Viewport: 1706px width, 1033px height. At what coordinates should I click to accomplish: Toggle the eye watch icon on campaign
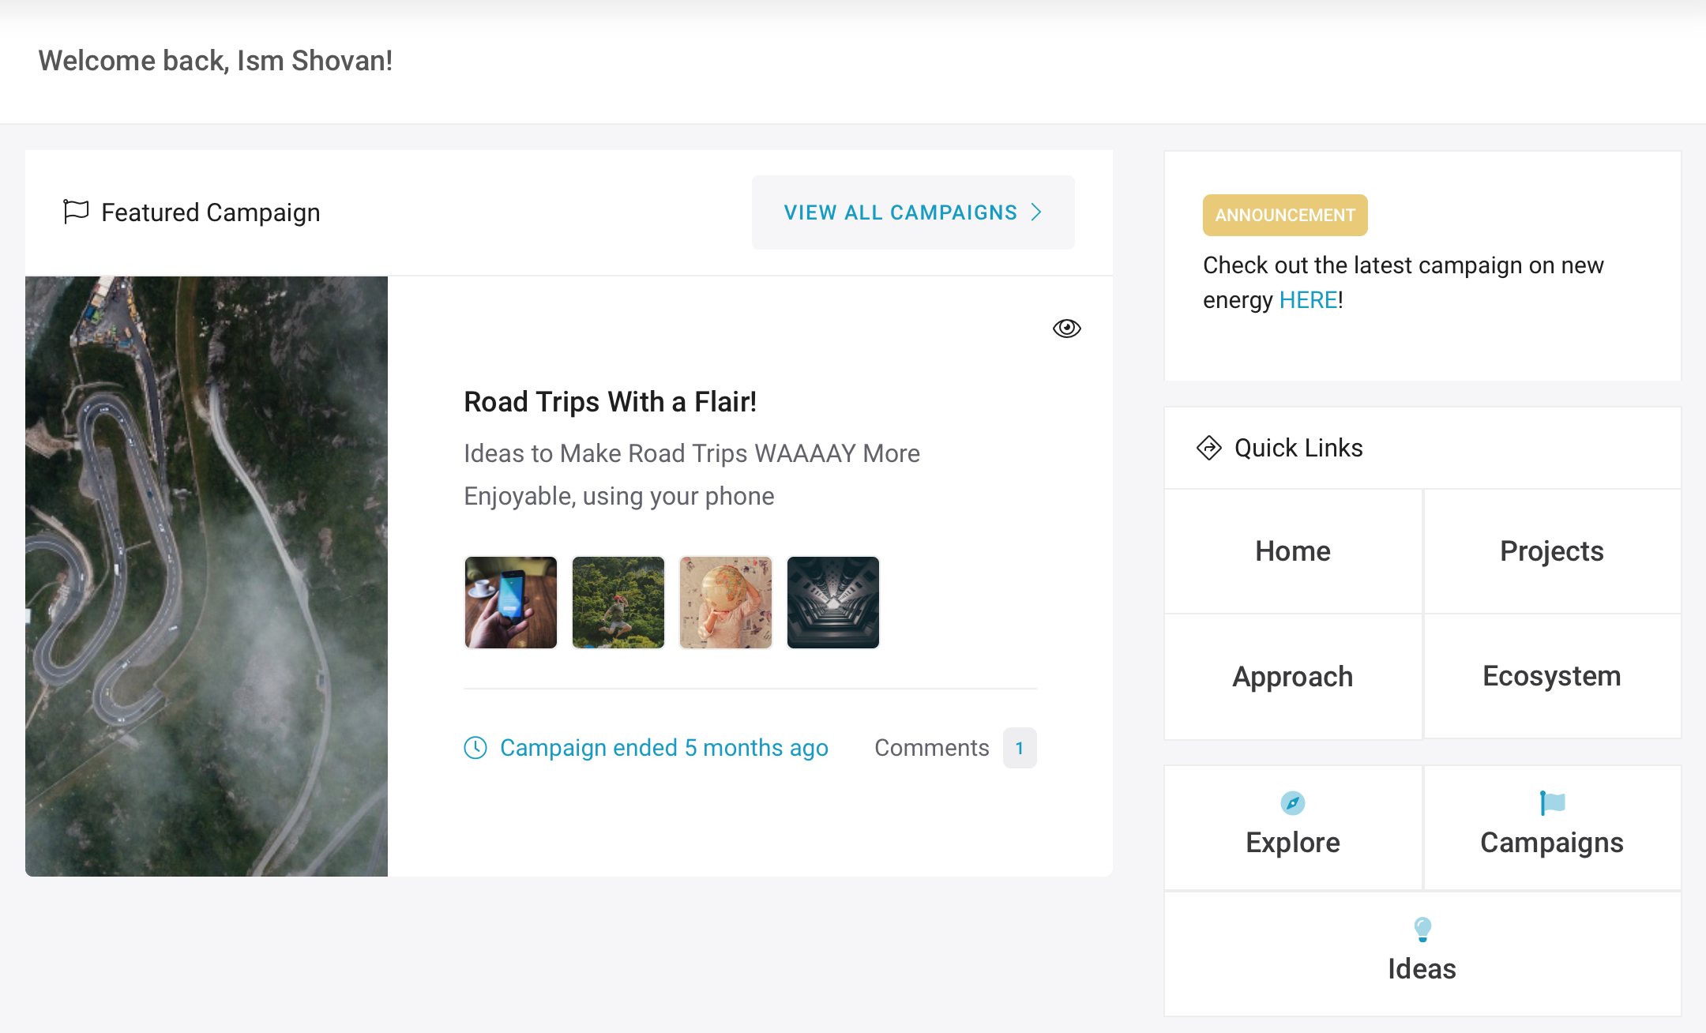[1066, 329]
